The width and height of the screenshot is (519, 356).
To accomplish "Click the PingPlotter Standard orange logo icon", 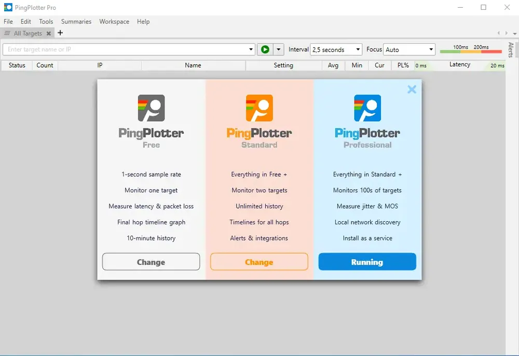I will (259, 108).
